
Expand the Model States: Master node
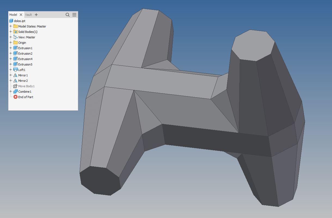coord(11,26)
